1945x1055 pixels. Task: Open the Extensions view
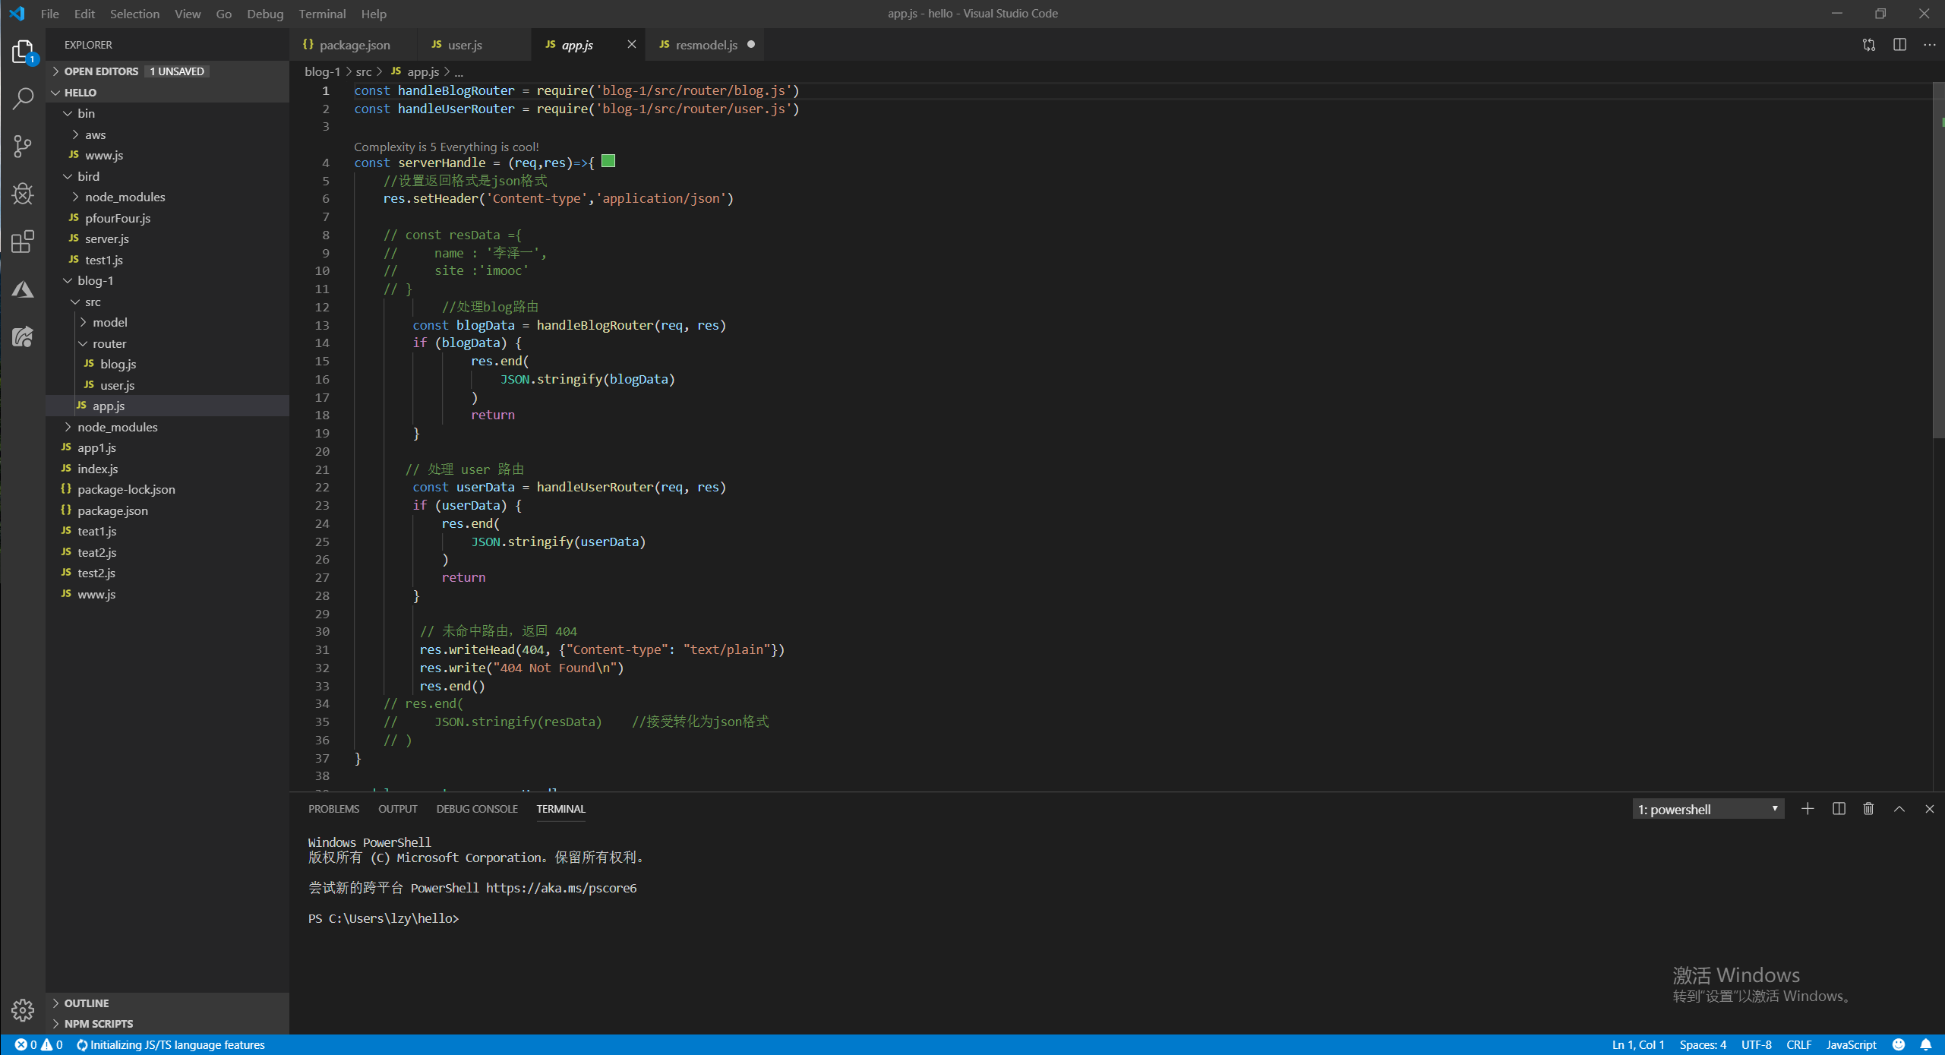23,242
